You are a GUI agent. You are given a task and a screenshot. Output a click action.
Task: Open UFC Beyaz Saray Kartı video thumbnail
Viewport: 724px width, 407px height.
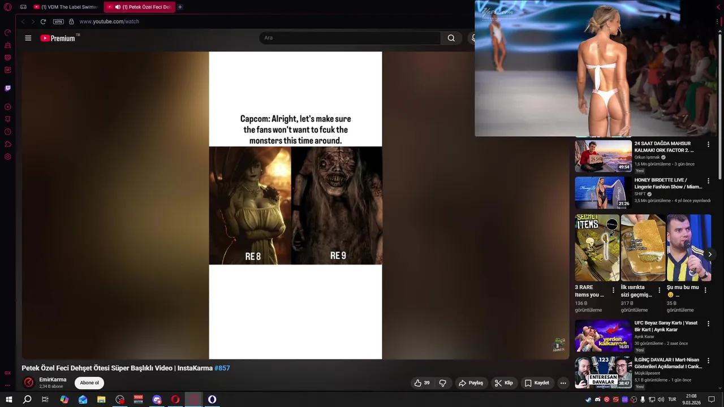603,336
